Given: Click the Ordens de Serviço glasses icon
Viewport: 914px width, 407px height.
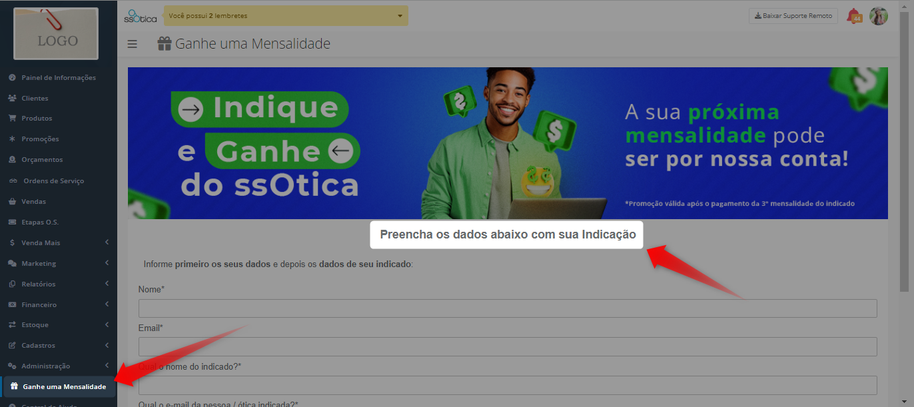Looking at the screenshot, I should 13,181.
